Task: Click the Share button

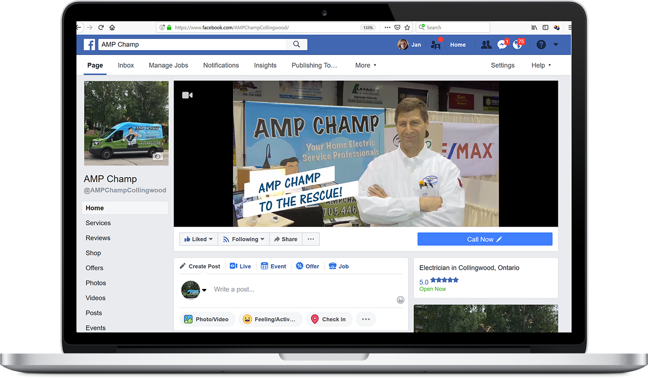Action: (286, 239)
